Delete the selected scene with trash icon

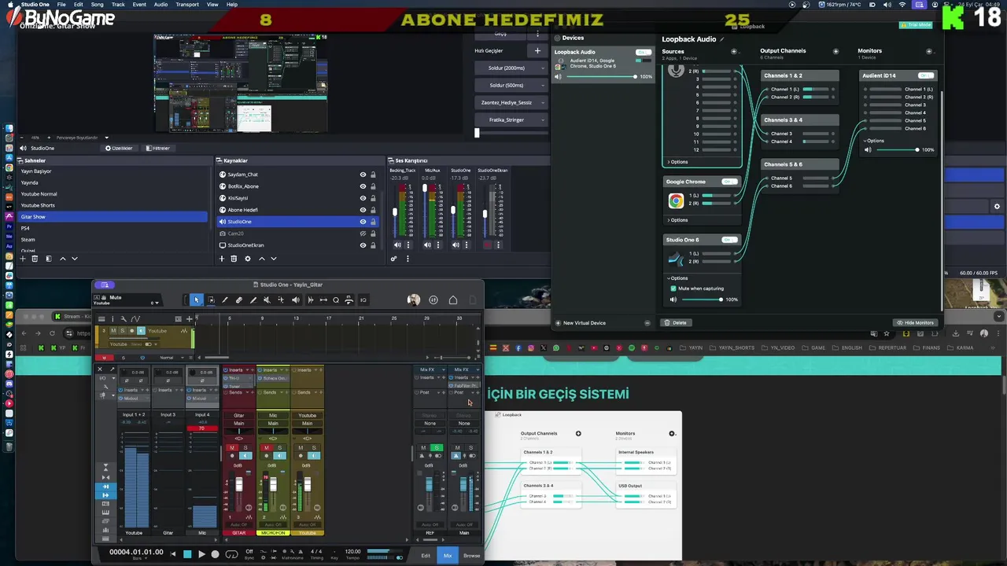35,259
